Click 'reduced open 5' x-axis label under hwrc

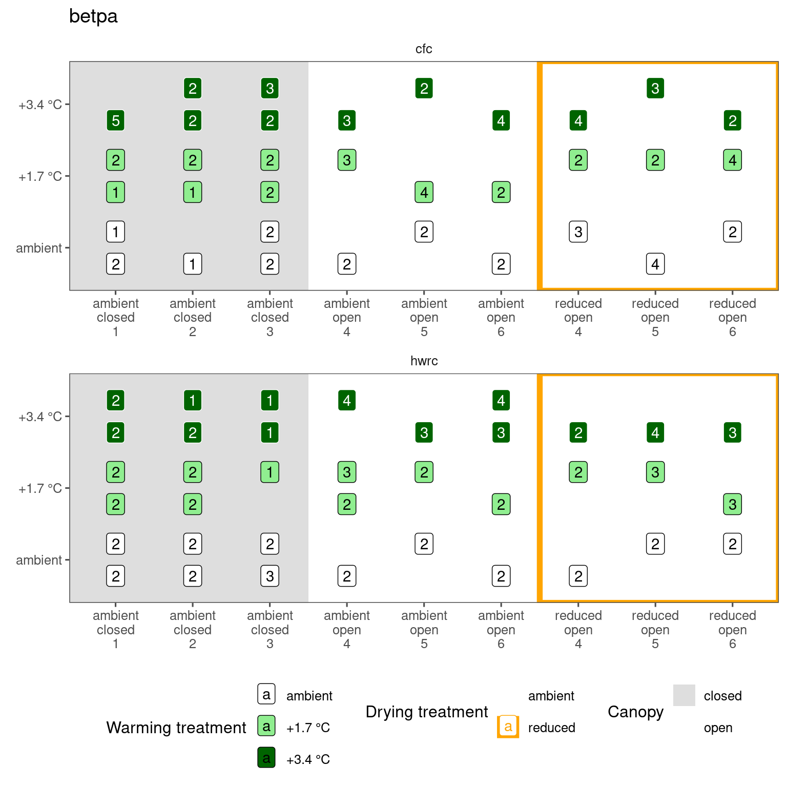[x=655, y=630]
